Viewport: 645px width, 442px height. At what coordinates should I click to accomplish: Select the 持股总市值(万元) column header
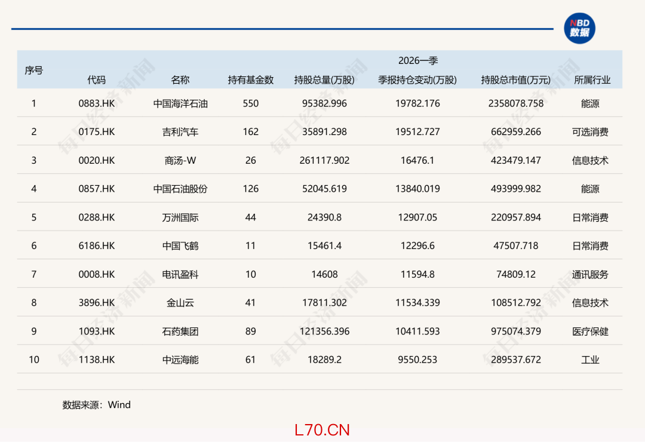(x=515, y=80)
